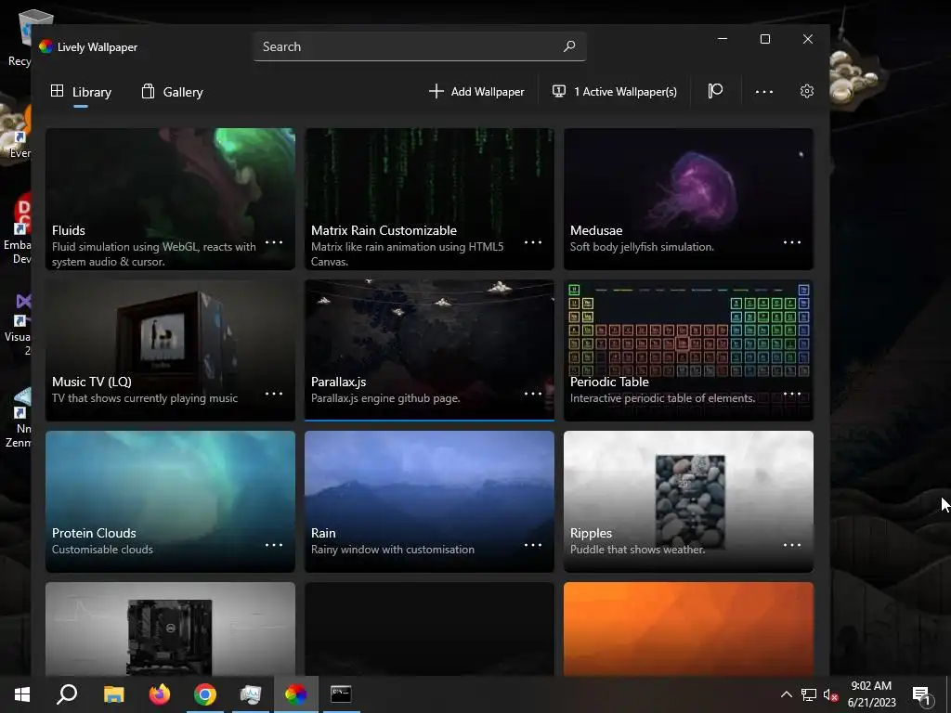Switch to the Gallery tab
Screen dimensions: 951x713
click(172, 92)
